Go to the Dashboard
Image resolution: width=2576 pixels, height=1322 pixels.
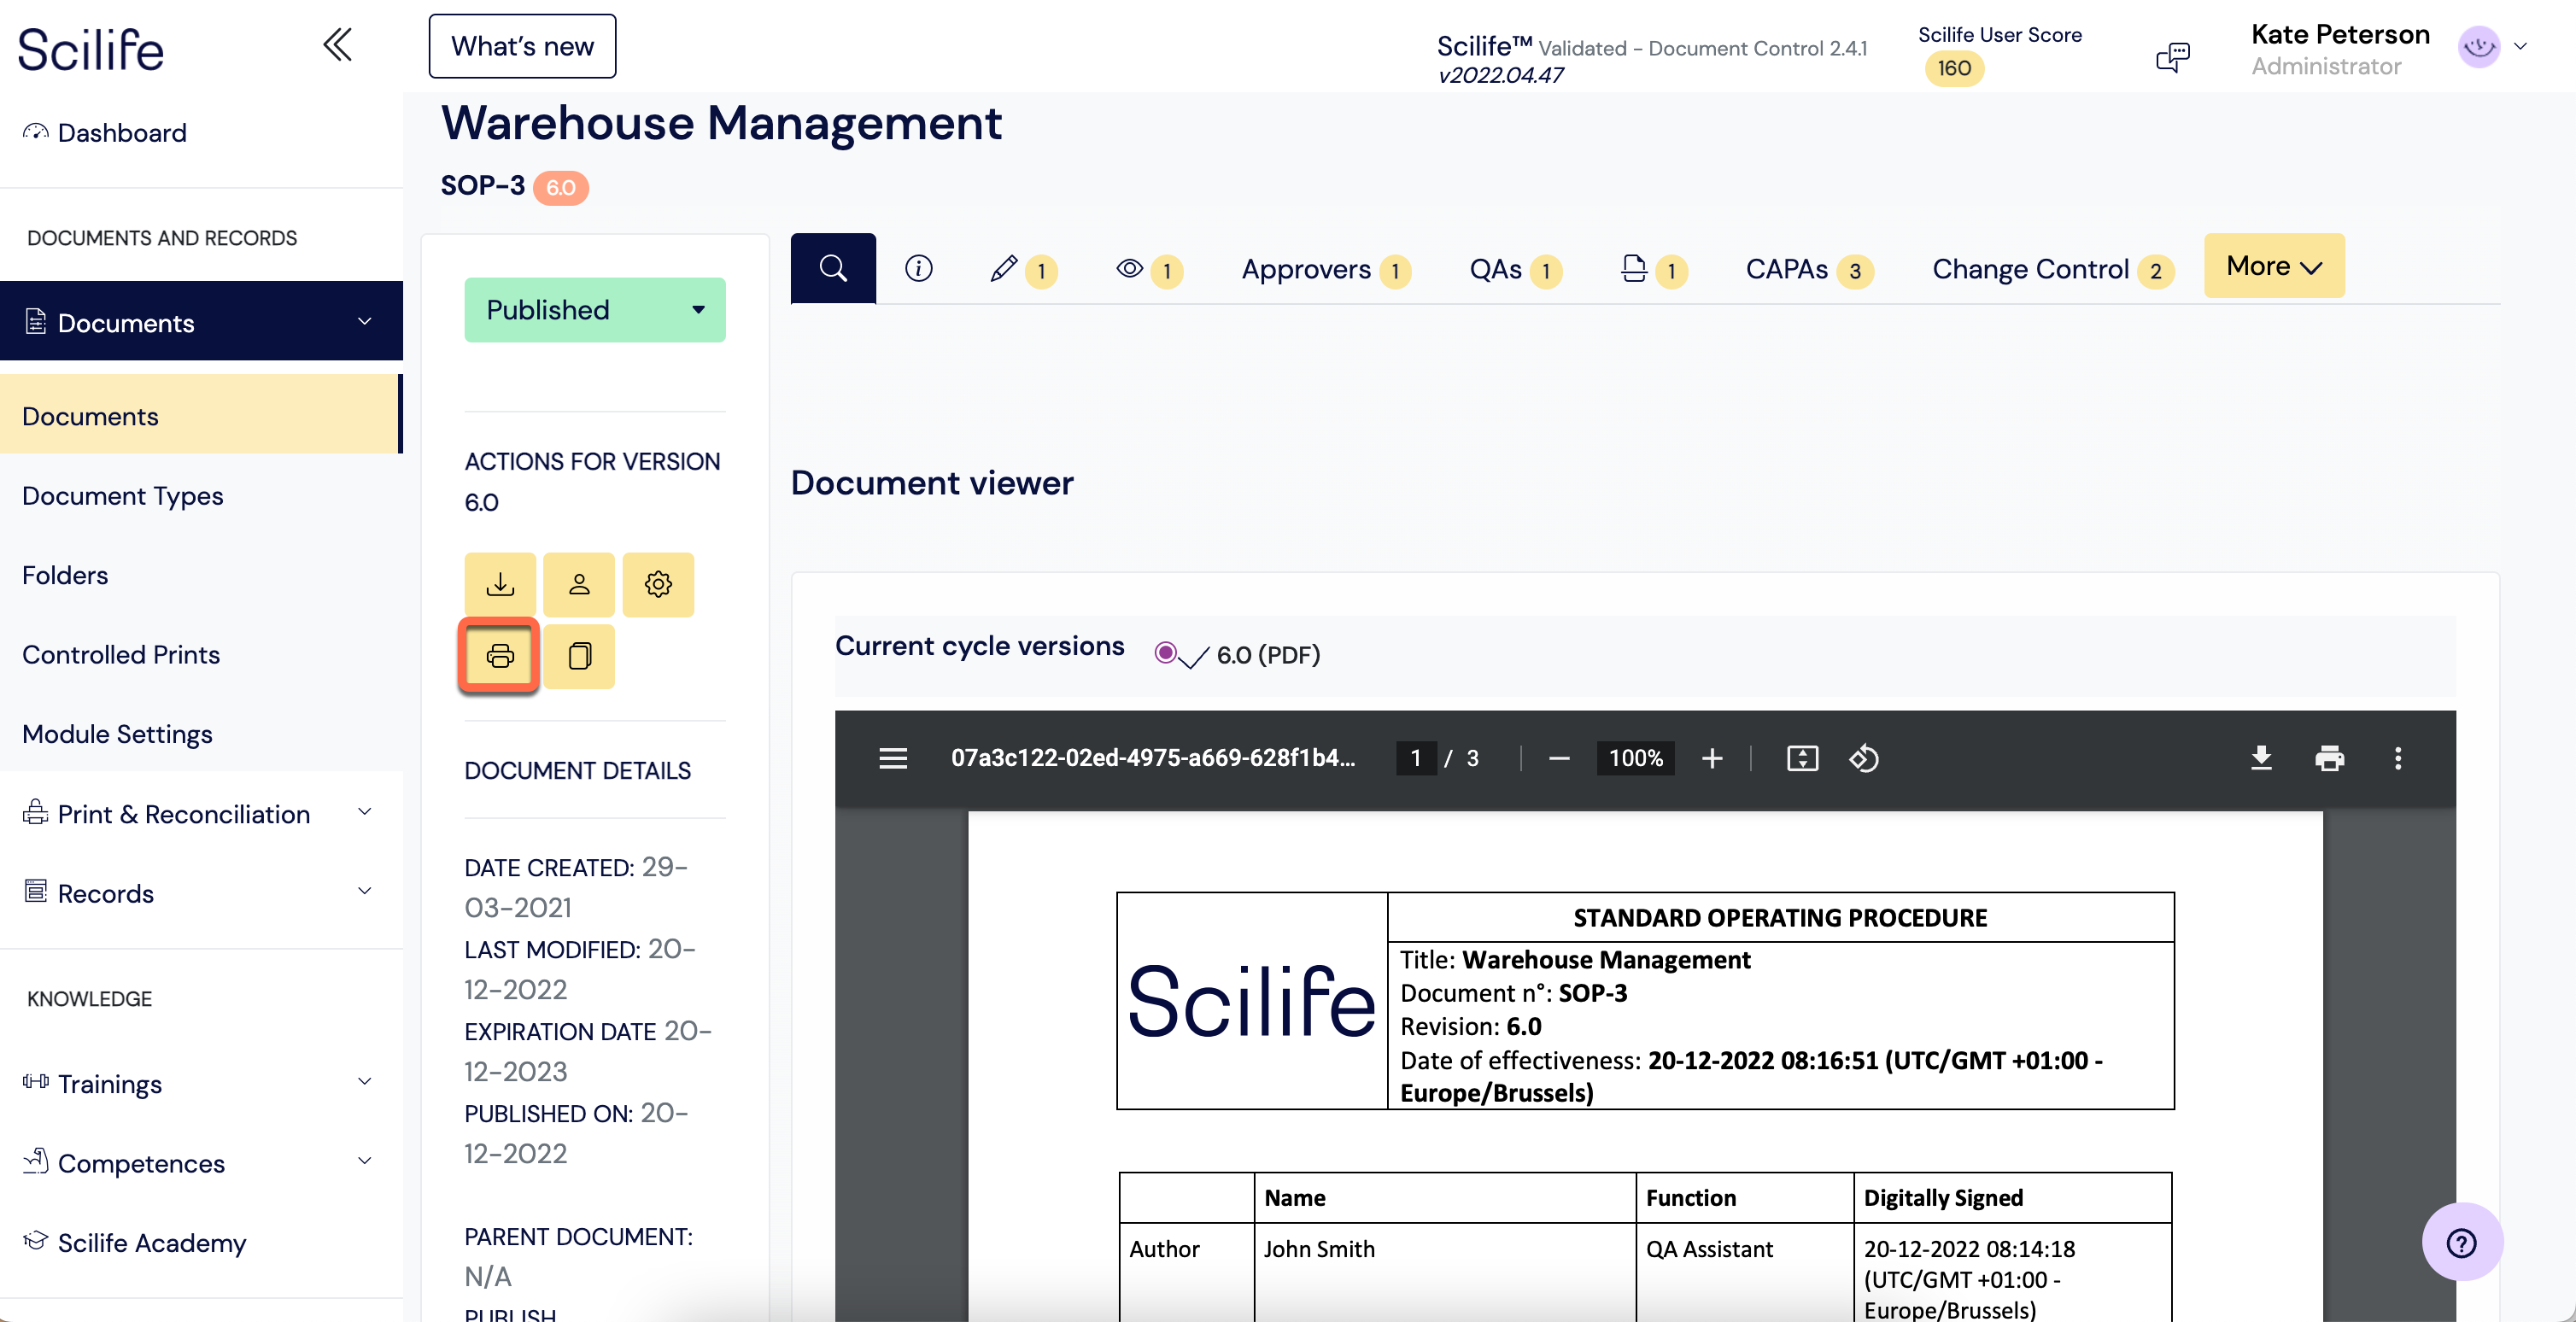[105, 133]
